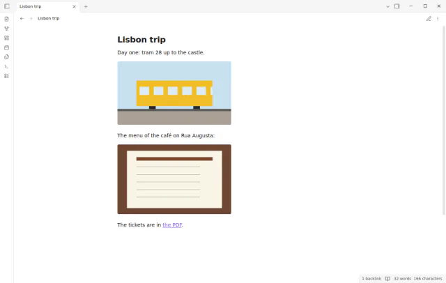
Task: Toggle the right sidebar panel
Action: point(397,6)
